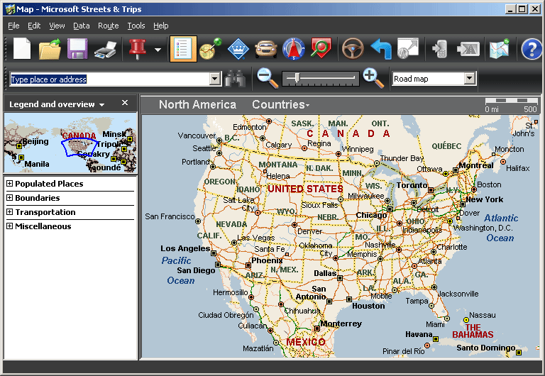Click the Miami label on the map
Screen dimensions: 545x376
click(x=435, y=324)
